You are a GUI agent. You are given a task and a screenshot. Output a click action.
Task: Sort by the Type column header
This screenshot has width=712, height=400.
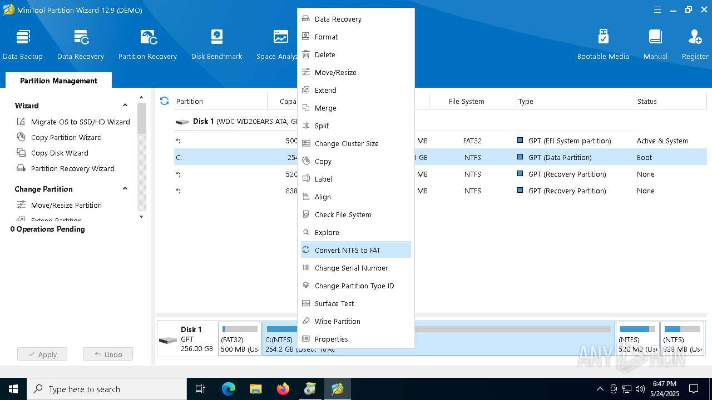point(575,101)
